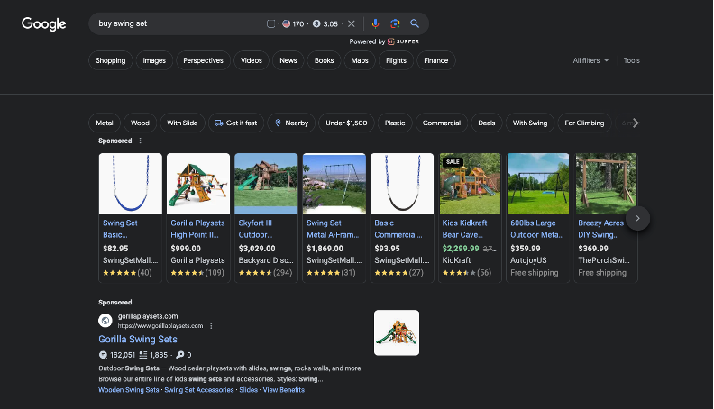This screenshot has width=714, height=409.
Task: Open 600lbs Large Outdoor Metal image
Action: click(538, 184)
